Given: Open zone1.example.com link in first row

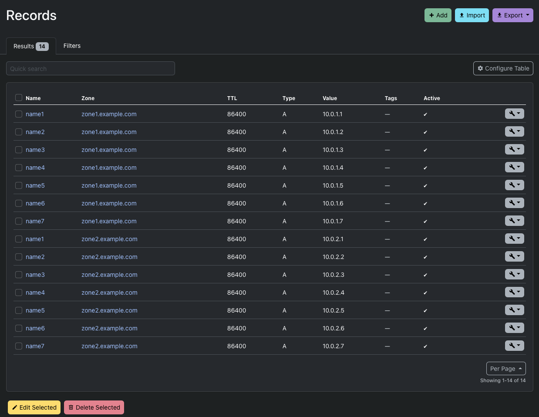Looking at the screenshot, I should (x=109, y=114).
